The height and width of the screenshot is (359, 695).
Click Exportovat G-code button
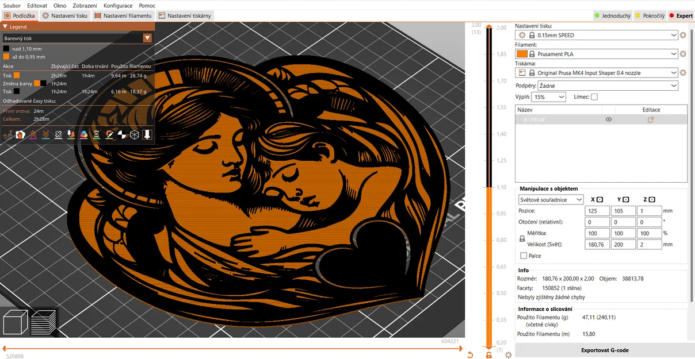pyautogui.click(x=605, y=350)
